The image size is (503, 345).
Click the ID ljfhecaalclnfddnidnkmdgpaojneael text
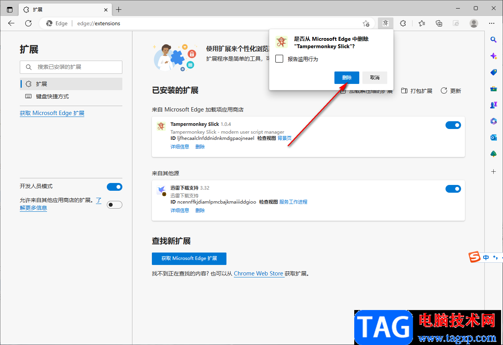point(212,138)
